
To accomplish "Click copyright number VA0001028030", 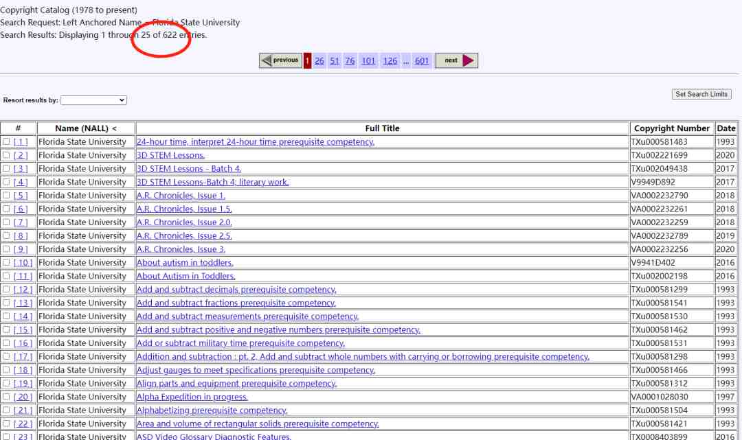I will [x=660, y=397].
